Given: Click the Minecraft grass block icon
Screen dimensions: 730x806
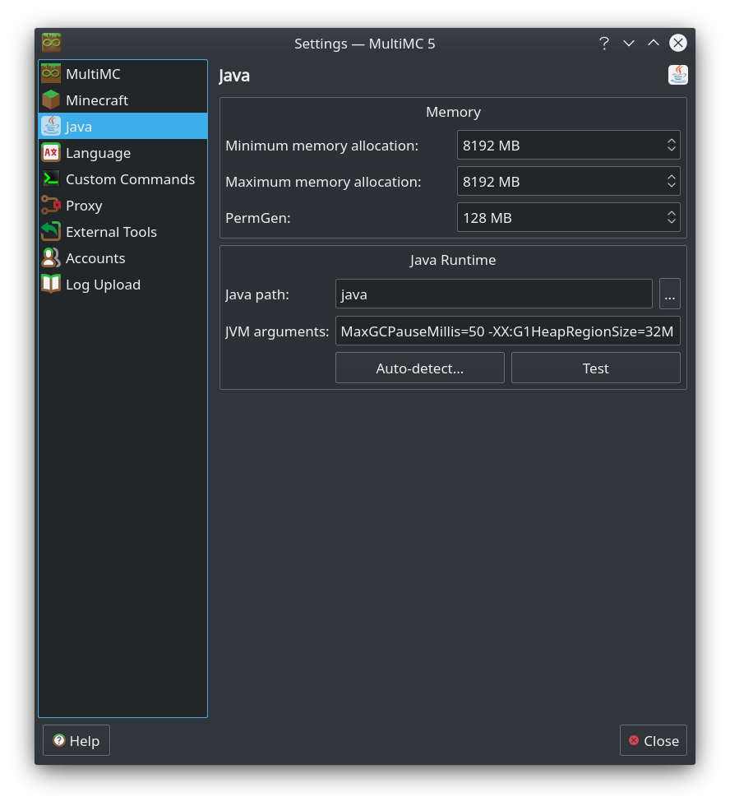Looking at the screenshot, I should (x=51, y=100).
